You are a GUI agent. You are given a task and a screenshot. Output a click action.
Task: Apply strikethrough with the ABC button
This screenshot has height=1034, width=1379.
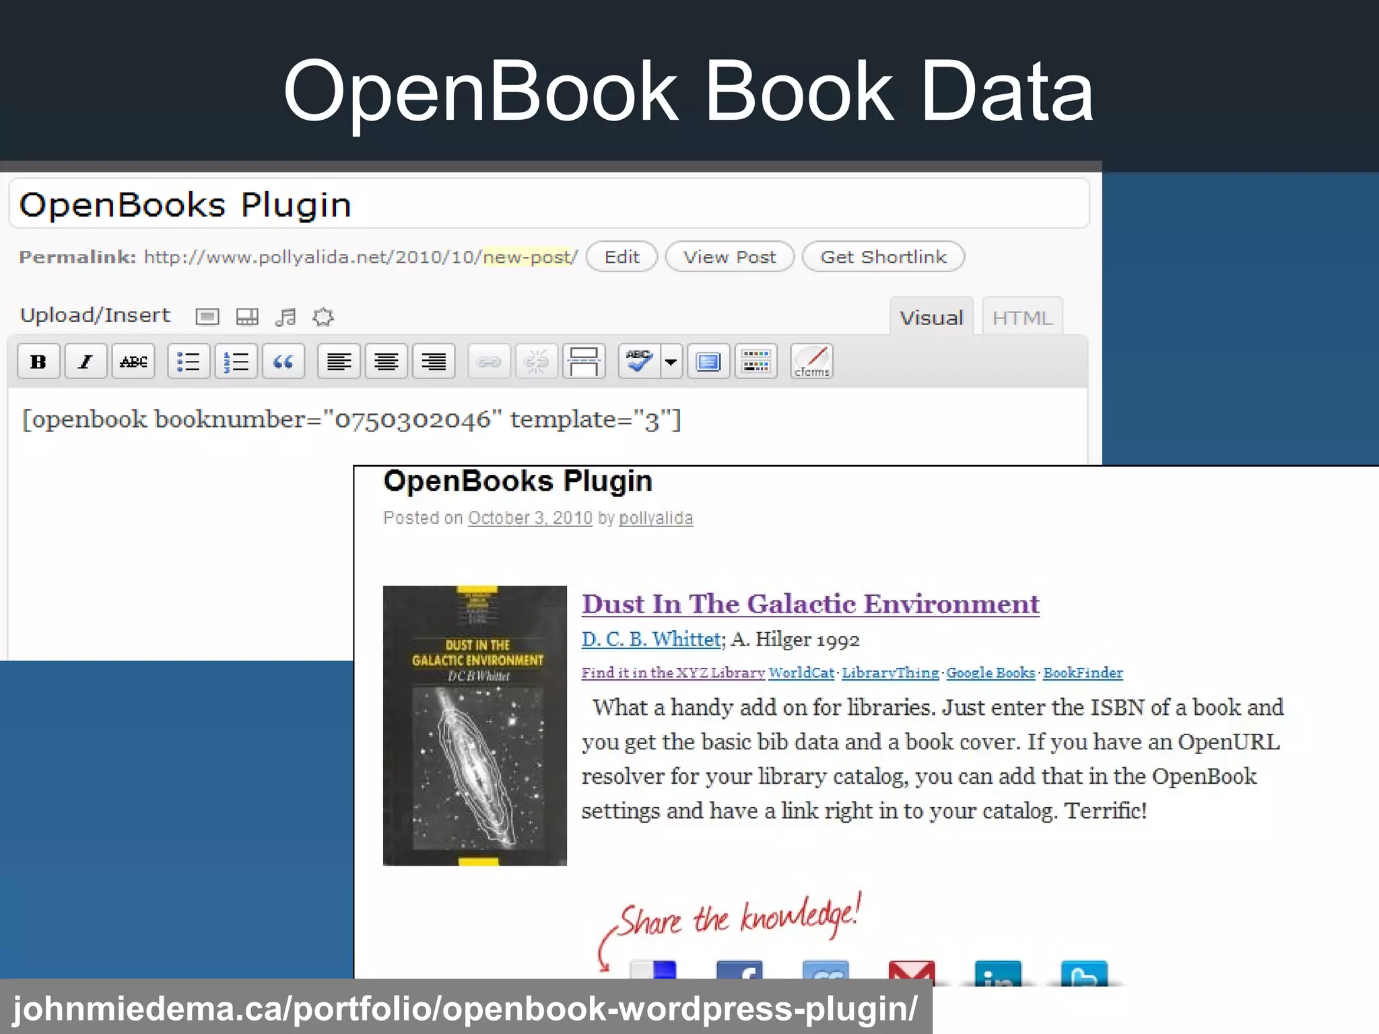pyautogui.click(x=133, y=361)
